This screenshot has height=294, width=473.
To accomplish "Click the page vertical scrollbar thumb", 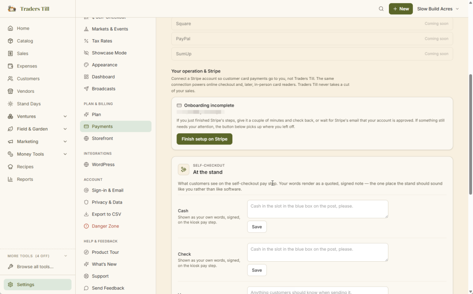I will point(470,134).
